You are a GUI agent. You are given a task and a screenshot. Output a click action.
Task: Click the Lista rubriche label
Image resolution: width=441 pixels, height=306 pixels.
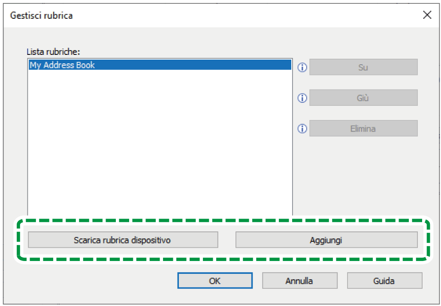click(54, 52)
